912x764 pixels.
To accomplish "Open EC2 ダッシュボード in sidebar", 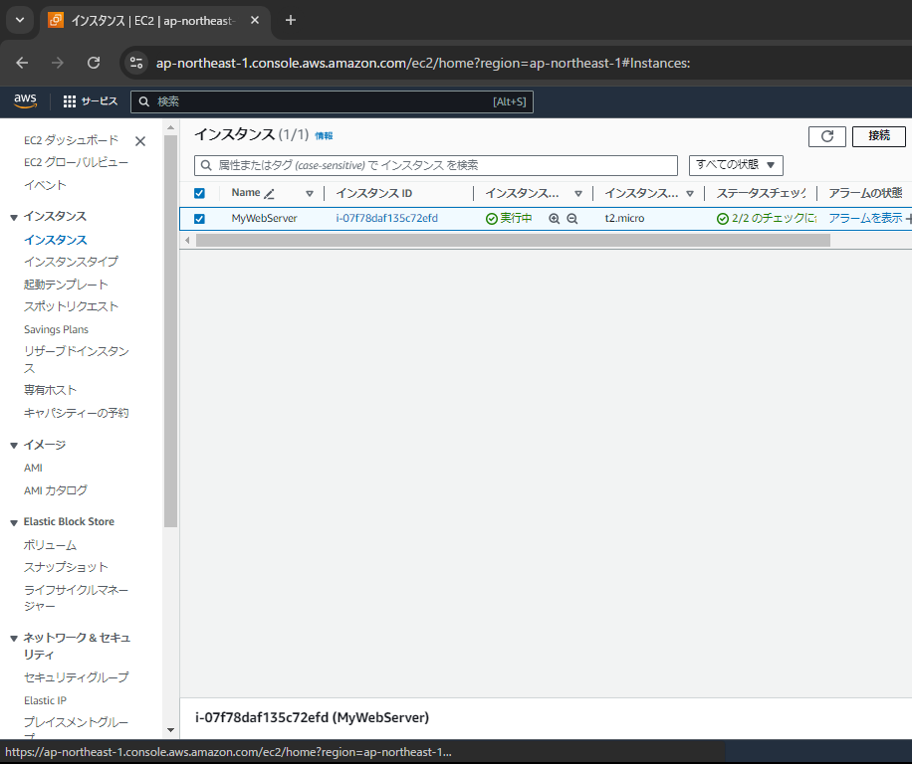I will (x=71, y=140).
